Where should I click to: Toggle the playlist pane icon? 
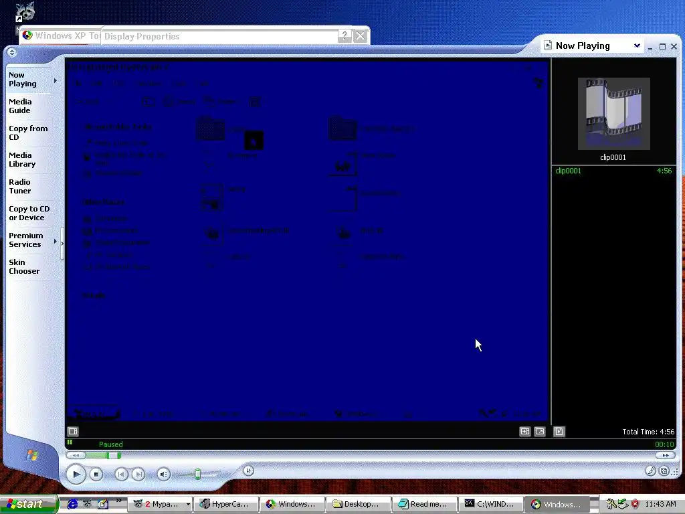(559, 432)
